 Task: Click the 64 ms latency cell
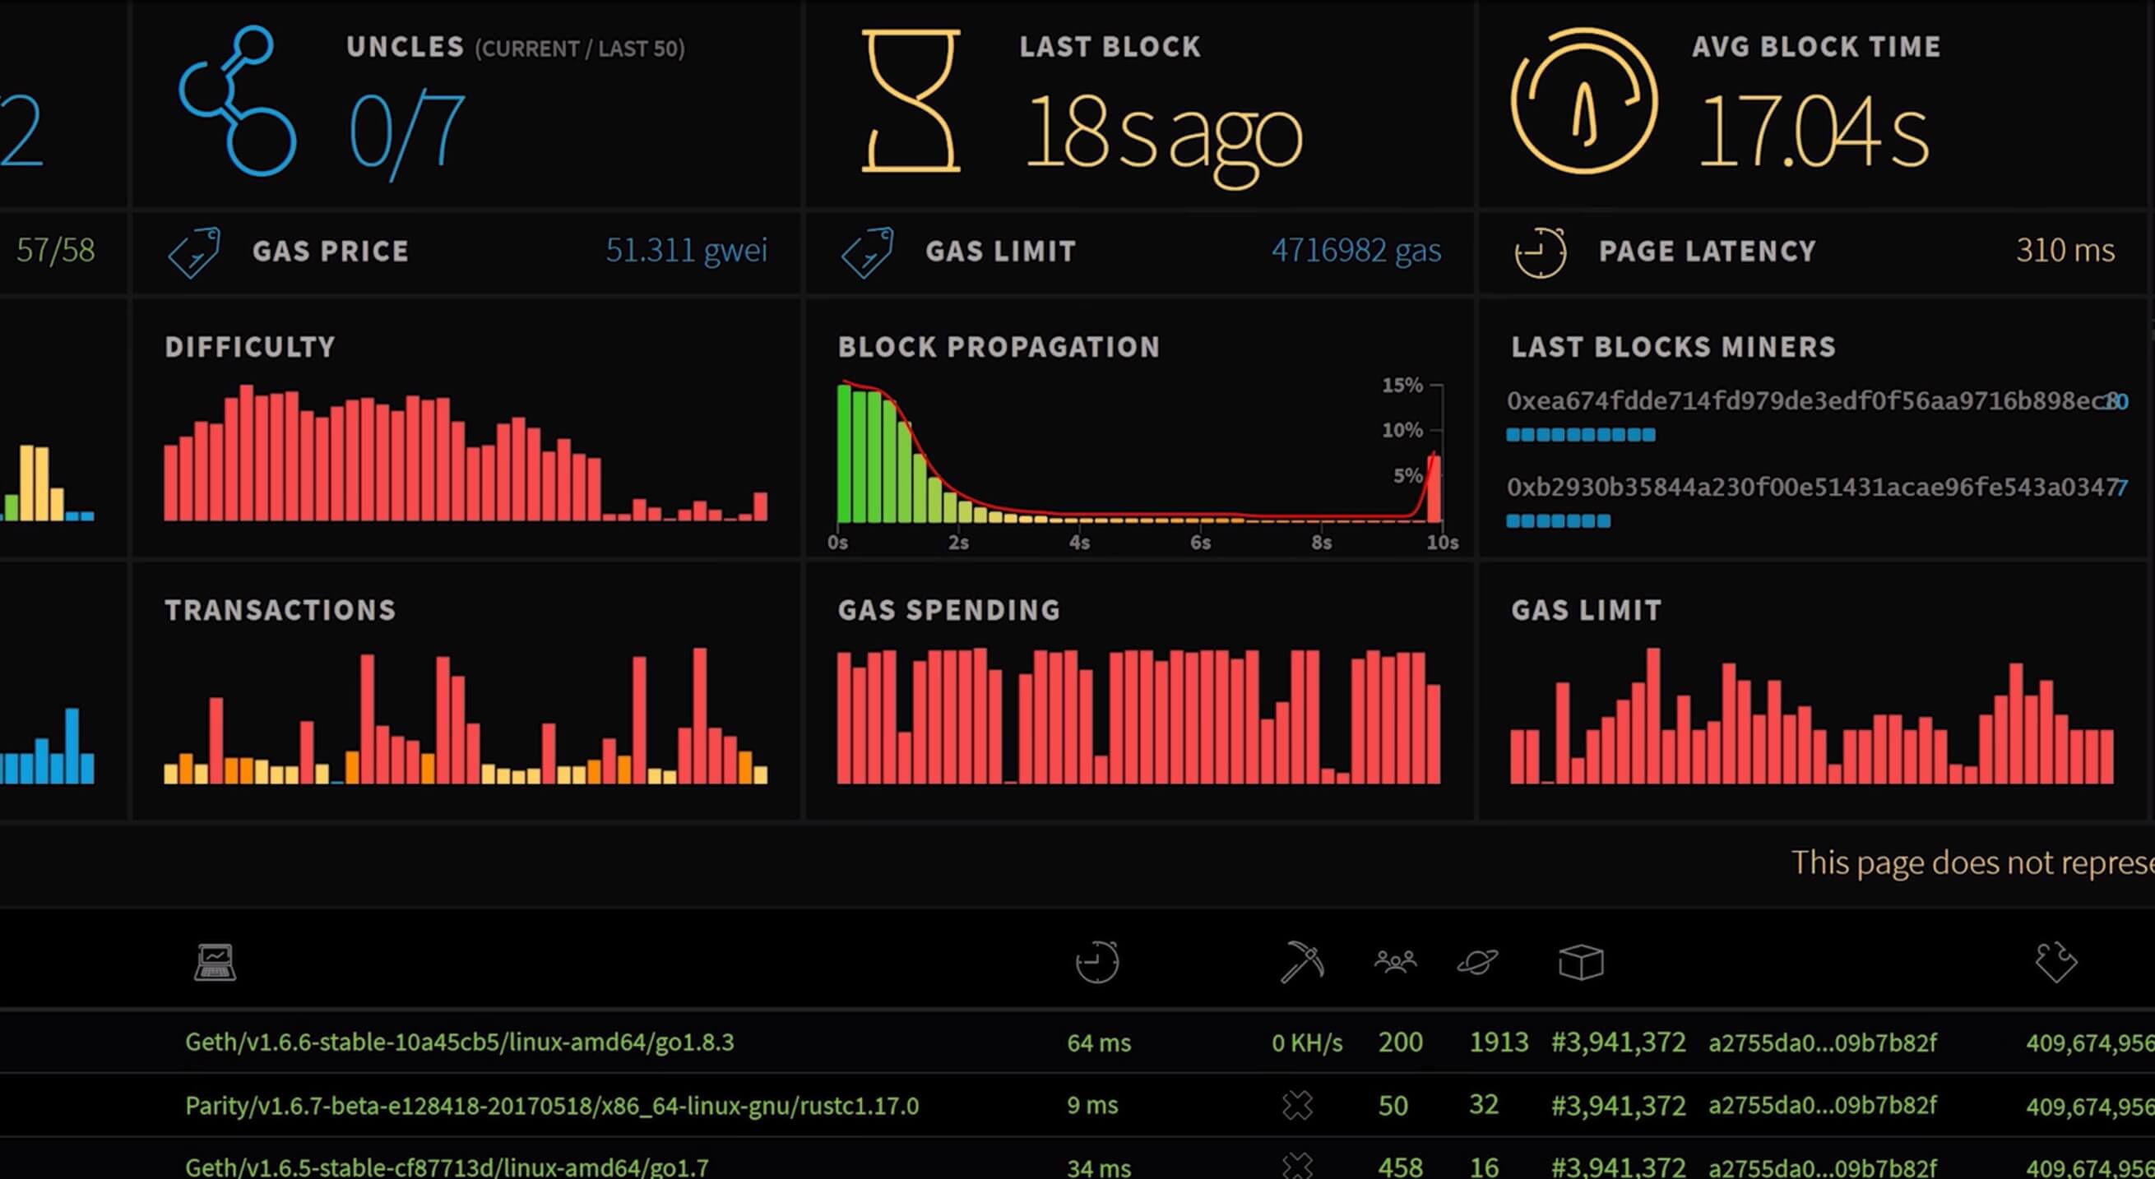click(x=1098, y=1043)
